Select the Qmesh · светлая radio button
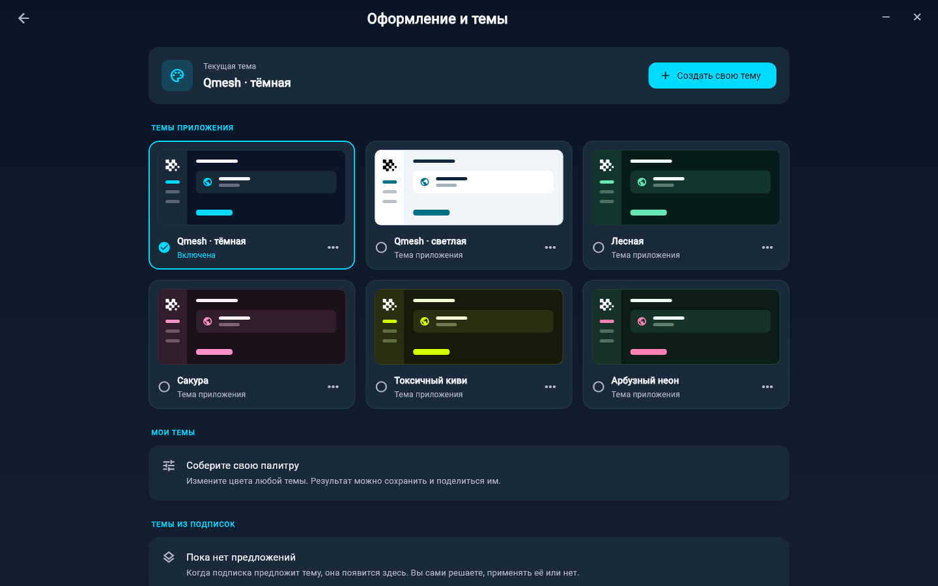 click(x=382, y=247)
